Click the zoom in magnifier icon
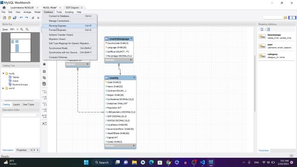The image size is (297, 167). pos(22,29)
